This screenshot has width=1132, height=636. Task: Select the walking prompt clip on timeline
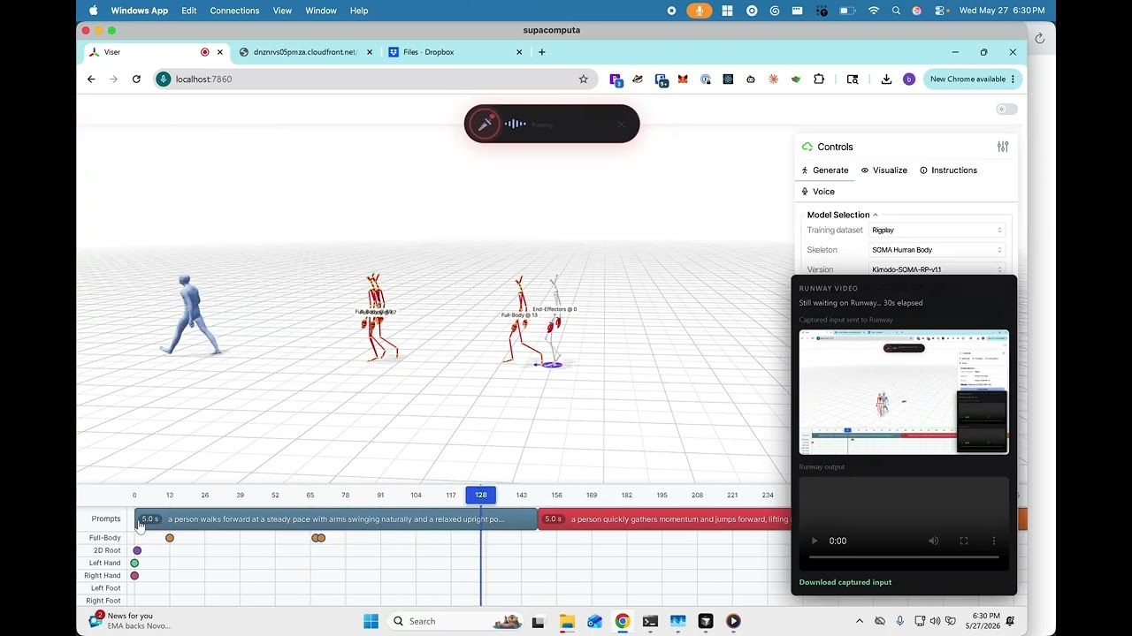pos(336,519)
